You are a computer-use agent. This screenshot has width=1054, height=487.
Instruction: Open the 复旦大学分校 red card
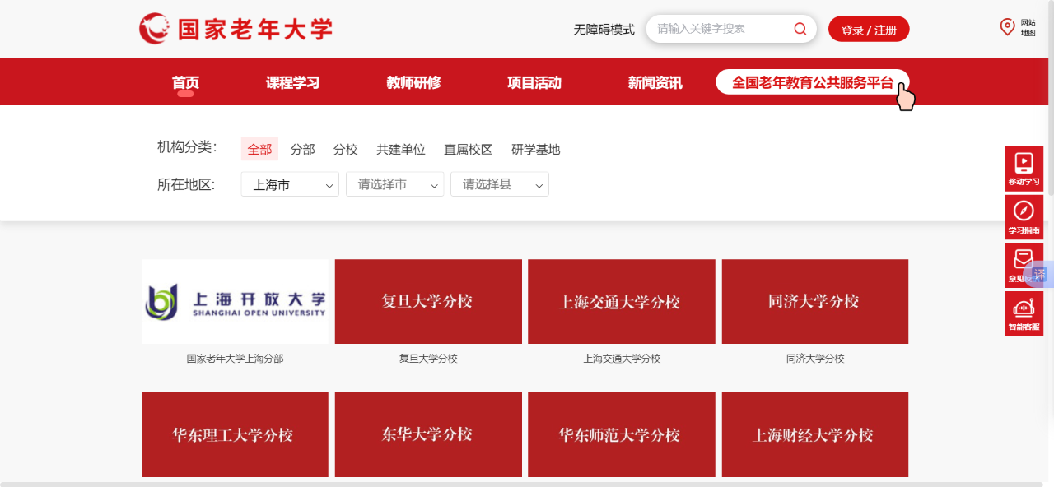click(x=428, y=302)
